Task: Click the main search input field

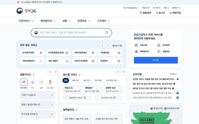Action: click(71, 33)
